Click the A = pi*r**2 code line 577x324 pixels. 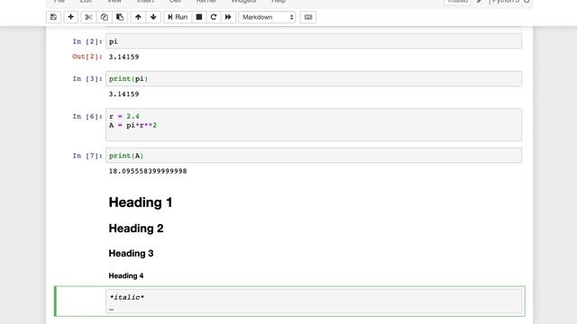click(x=133, y=125)
